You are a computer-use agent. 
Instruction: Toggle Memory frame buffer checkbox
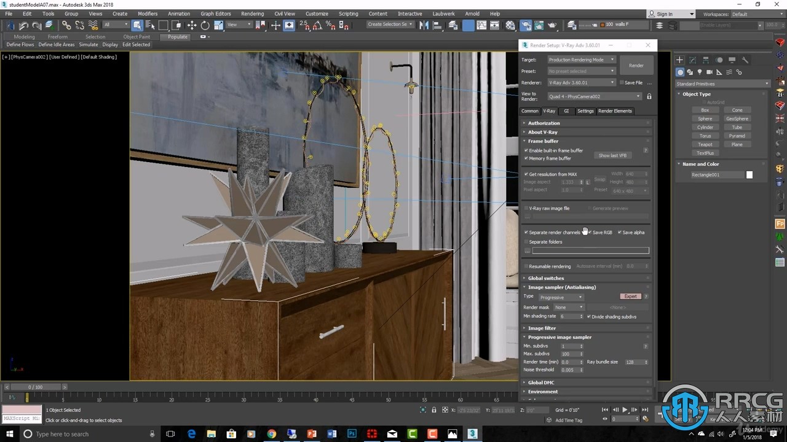click(x=526, y=158)
